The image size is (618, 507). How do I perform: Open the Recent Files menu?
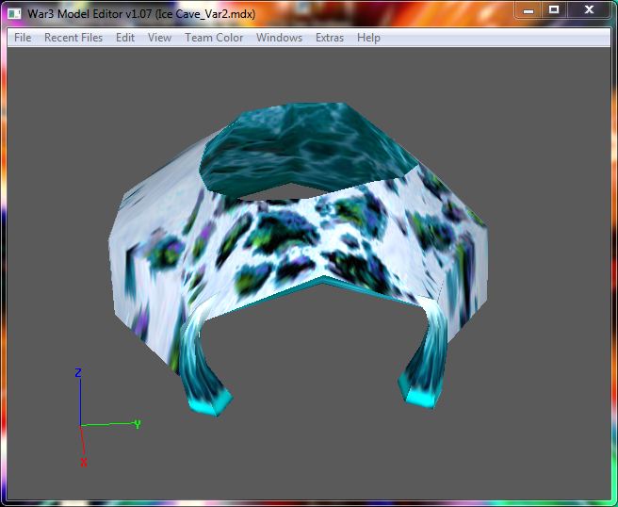[73, 38]
